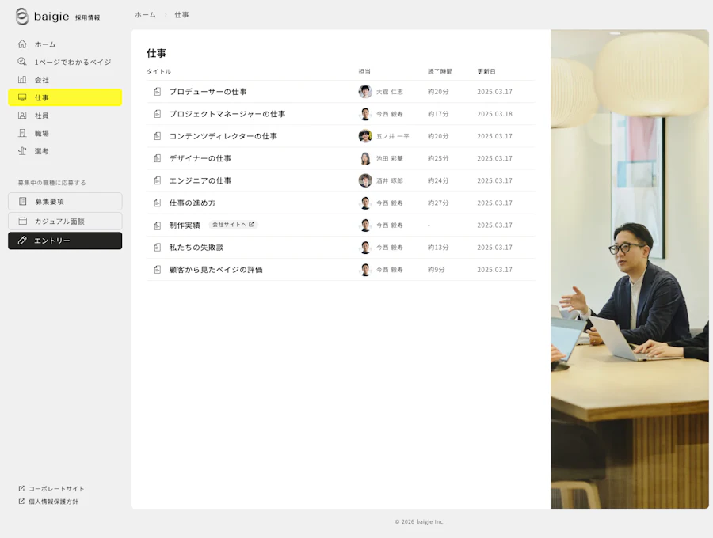Click the document icon in デザイナーの仕事 row
Image resolution: width=713 pixels, height=538 pixels.
coord(158,158)
